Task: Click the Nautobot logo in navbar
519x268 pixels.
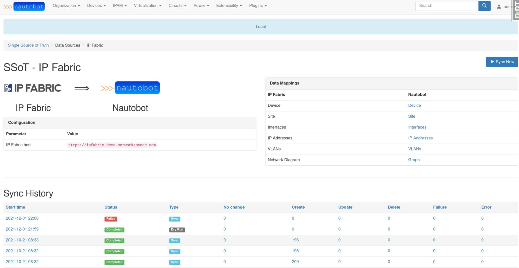Action: pos(24,6)
